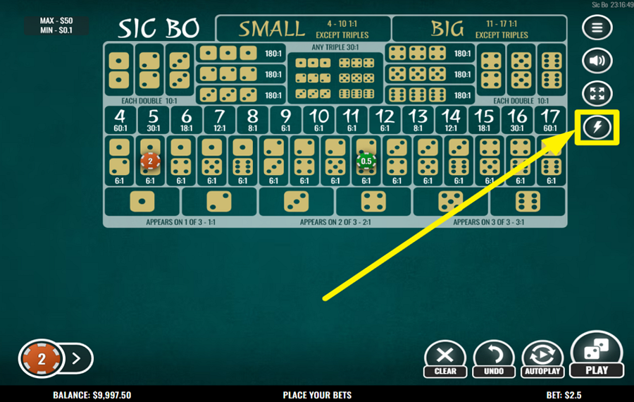Bet on triple ones 180:1
This screenshot has width=634, height=402.
[241, 53]
